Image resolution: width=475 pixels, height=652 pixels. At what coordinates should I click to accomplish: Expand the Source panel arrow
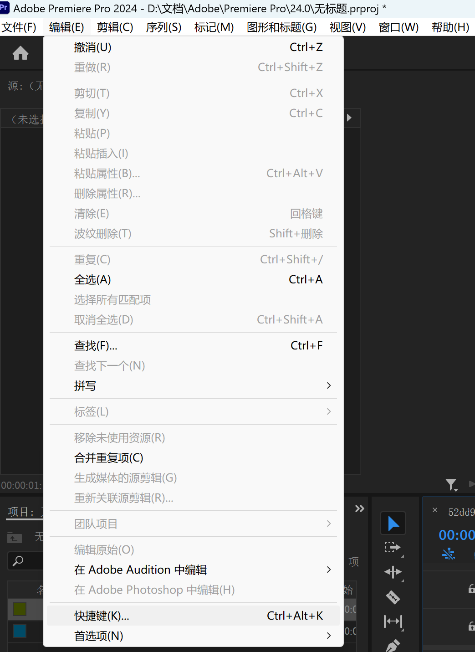[349, 118]
